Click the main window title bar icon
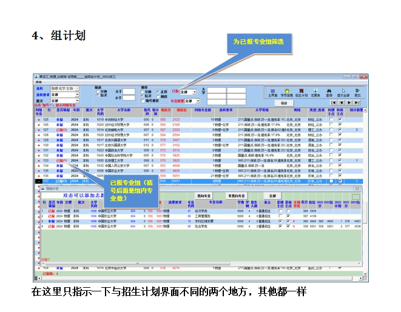The image size is (401, 312). [x=36, y=76]
